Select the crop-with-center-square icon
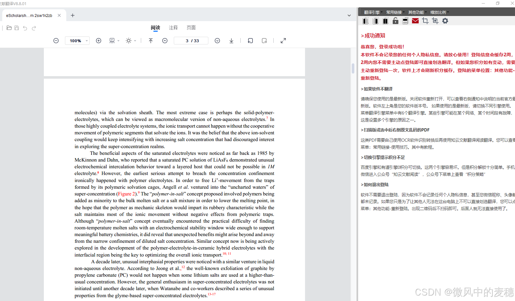The height and width of the screenshot is (301, 515). click(x=435, y=21)
